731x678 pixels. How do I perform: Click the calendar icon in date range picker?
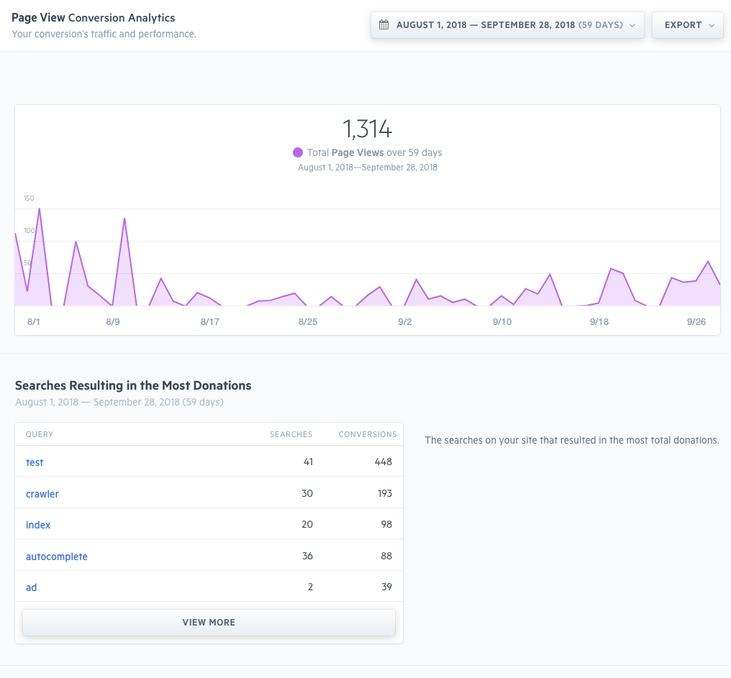383,24
